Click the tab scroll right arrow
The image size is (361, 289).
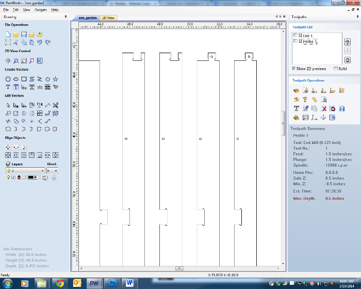280,17
